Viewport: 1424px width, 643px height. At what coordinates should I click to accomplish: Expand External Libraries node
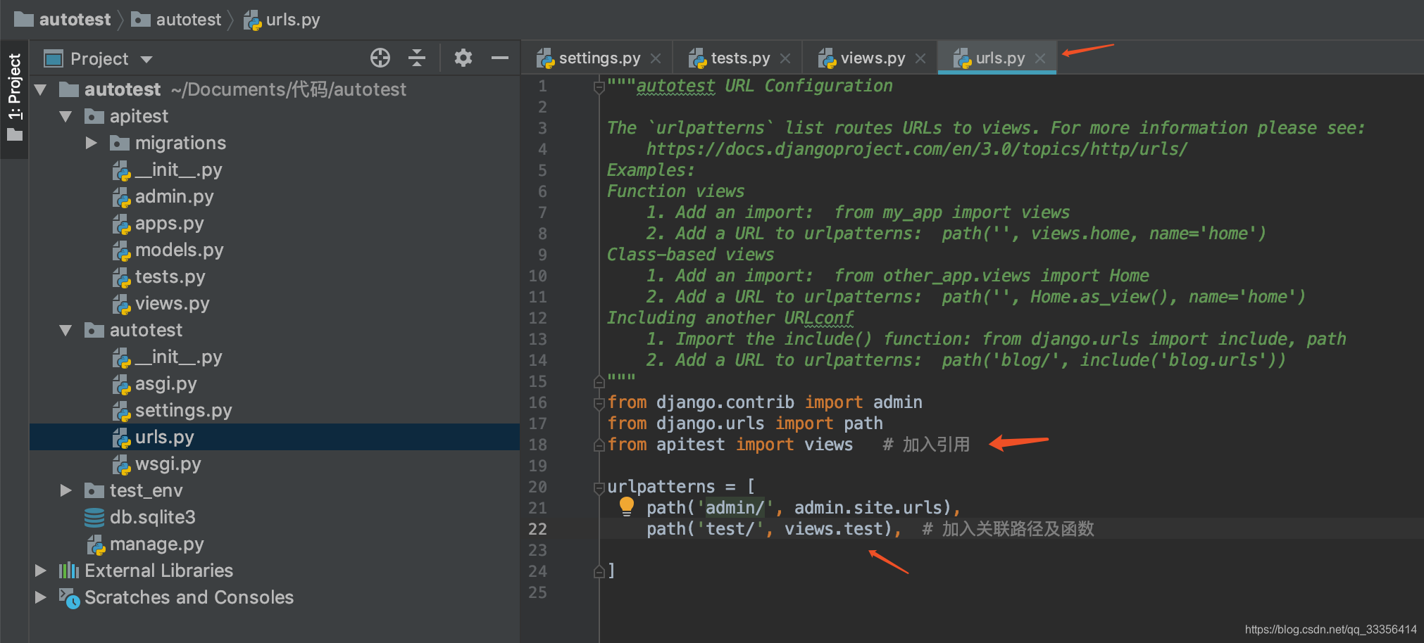coord(40,571)
